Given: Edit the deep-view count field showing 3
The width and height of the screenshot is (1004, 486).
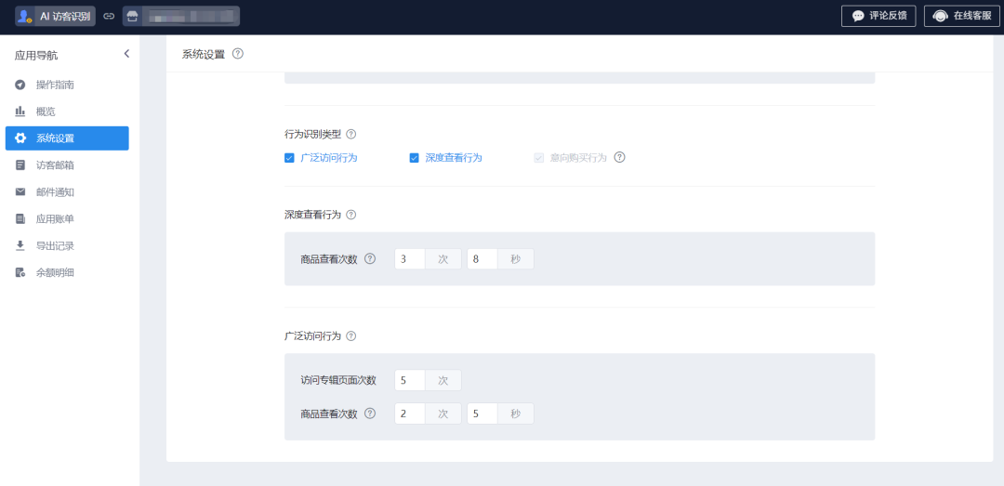Looking at the screenshot, I should coord(410,258).
